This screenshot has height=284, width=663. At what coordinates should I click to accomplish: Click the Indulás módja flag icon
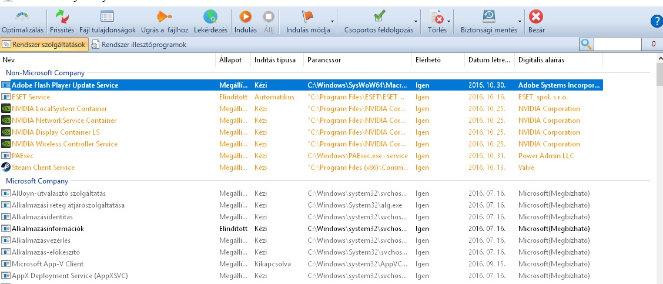click(x=307, y=17)
